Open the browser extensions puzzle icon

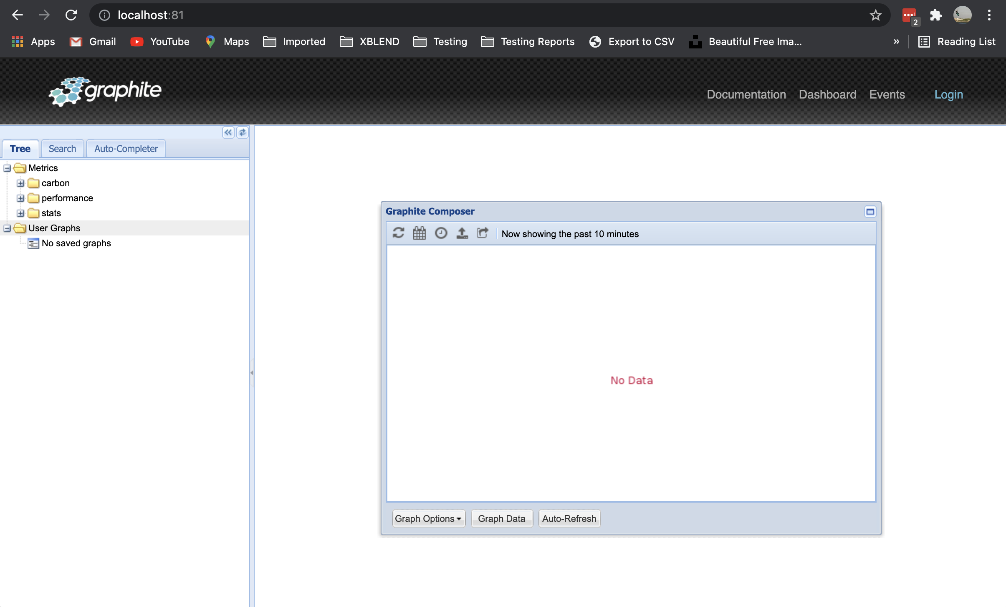(x=936, y=15)
